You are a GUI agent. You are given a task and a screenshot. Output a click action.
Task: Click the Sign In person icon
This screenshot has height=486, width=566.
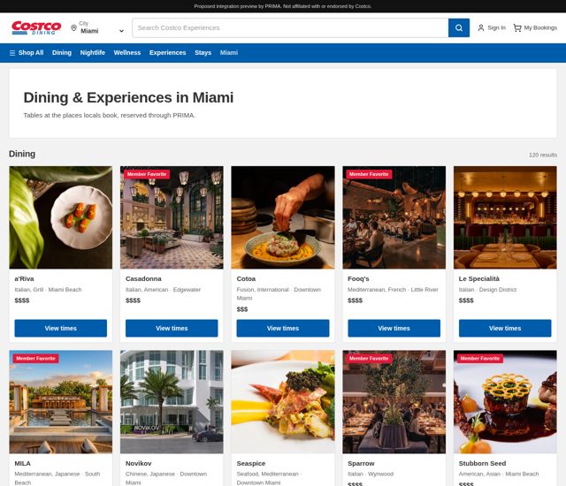(481, 27)
